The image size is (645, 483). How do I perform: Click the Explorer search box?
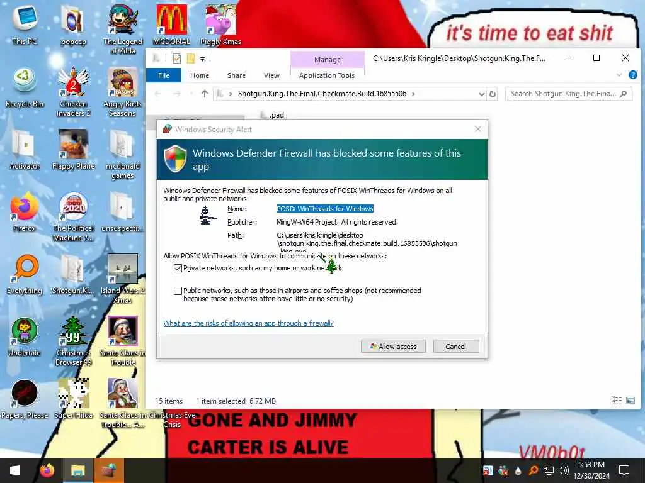pos(569,94)
